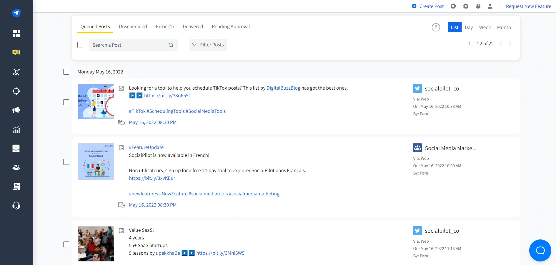The height and width of the screenshot is (265, 556).
Task: Open the team members icon in sidebar
Action: click(x=16, y=167)
